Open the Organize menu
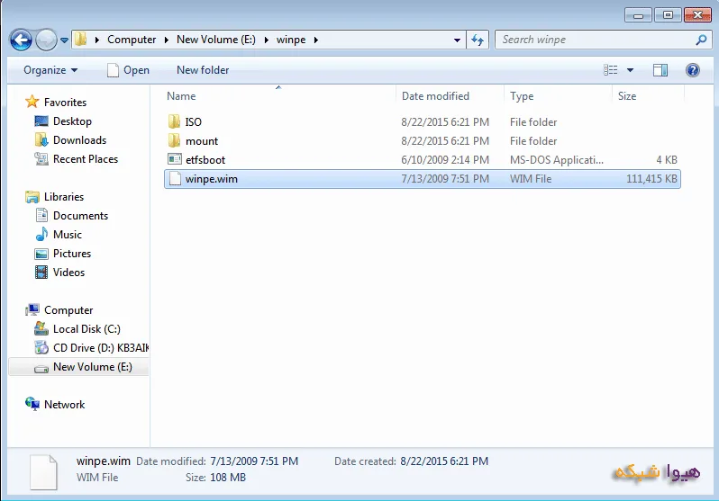The image size is (719, 501). 50,70
